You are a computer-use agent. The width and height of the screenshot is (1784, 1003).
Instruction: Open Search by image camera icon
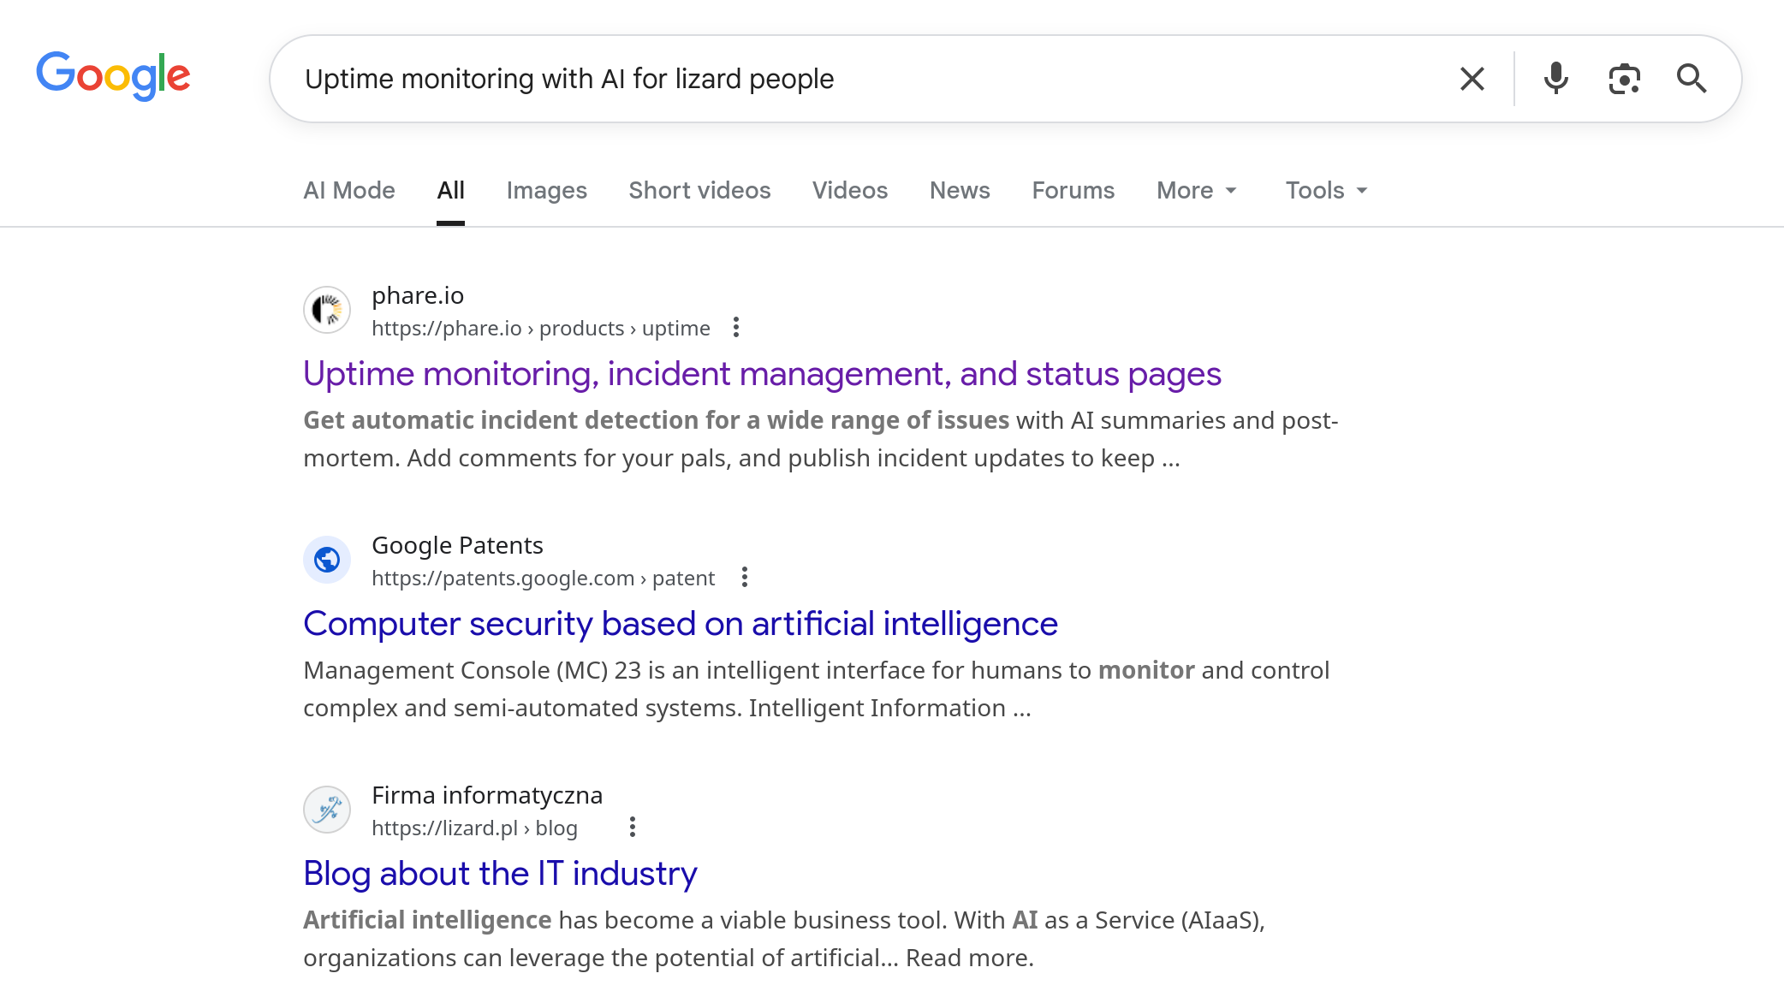[x=1624, y=79]
